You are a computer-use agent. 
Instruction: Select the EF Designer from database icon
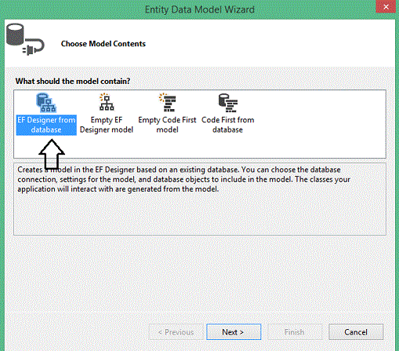(x=46, y=103)
